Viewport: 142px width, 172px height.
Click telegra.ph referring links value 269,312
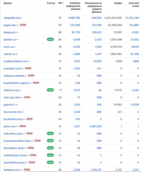point(97,32)
